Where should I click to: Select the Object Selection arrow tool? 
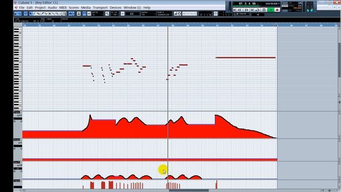coord(31,14)
